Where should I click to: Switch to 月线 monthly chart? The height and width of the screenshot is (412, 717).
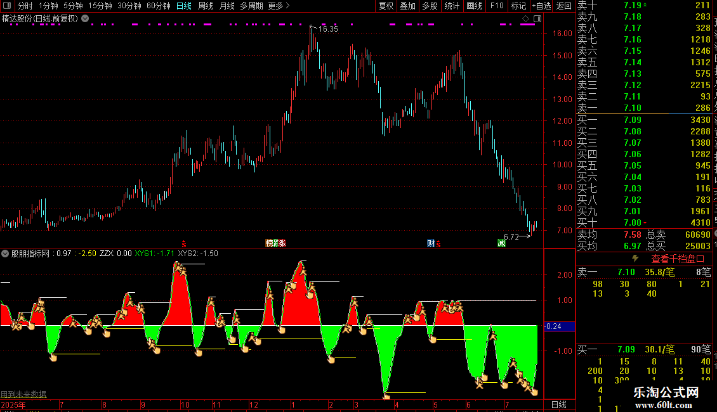pos(227,6)
